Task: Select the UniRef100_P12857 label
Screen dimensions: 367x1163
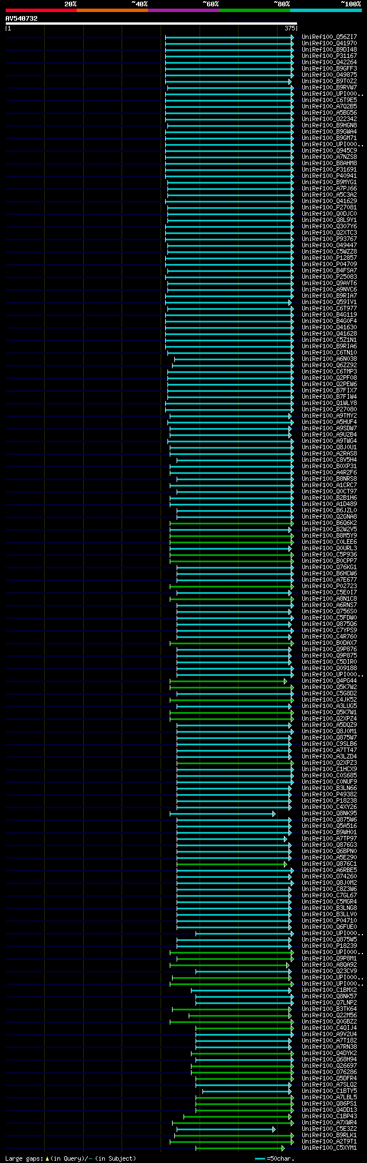Action: pyautogui.click(x=329, y=258)
